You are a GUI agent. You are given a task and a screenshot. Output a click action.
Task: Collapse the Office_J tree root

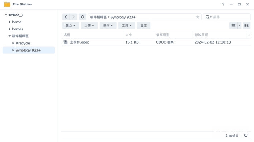click(x=6, y=15)
